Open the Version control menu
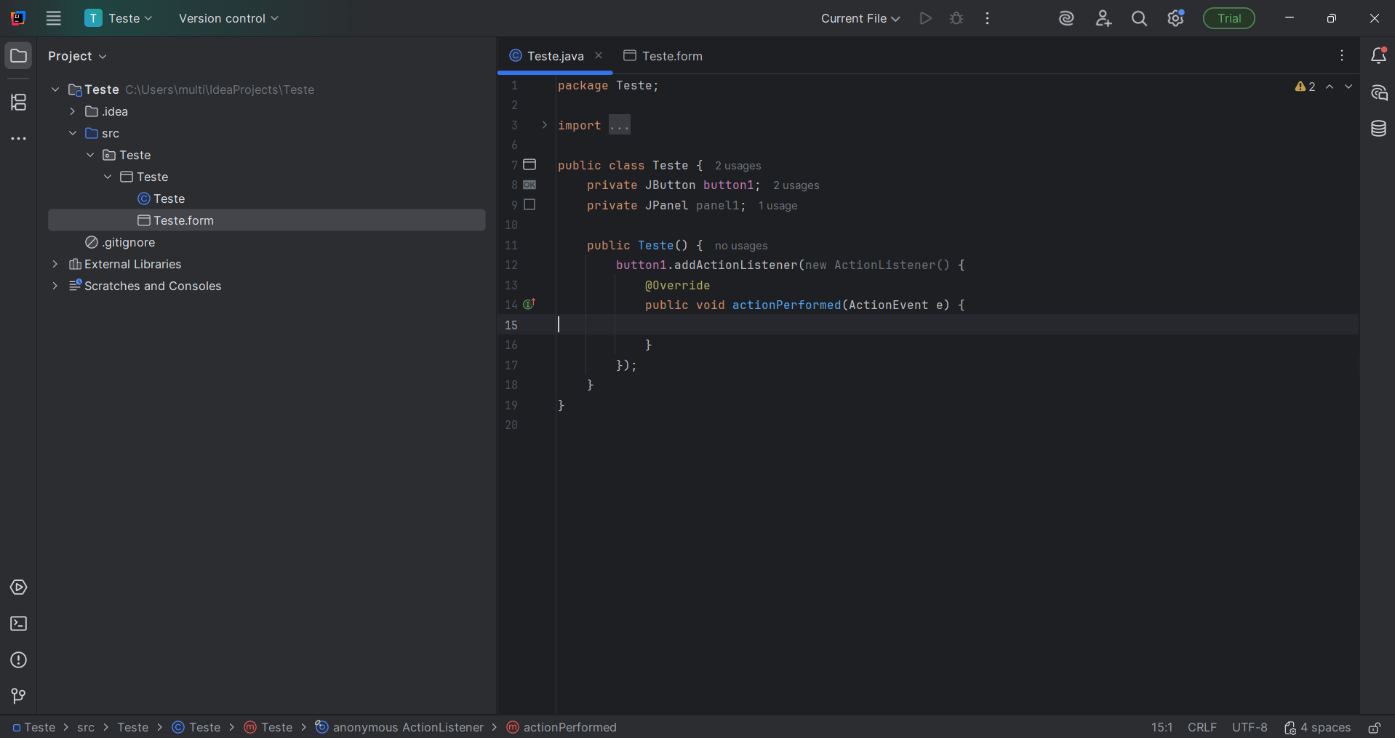Screen dimensions: 1395x738 (x=228, y=19)
